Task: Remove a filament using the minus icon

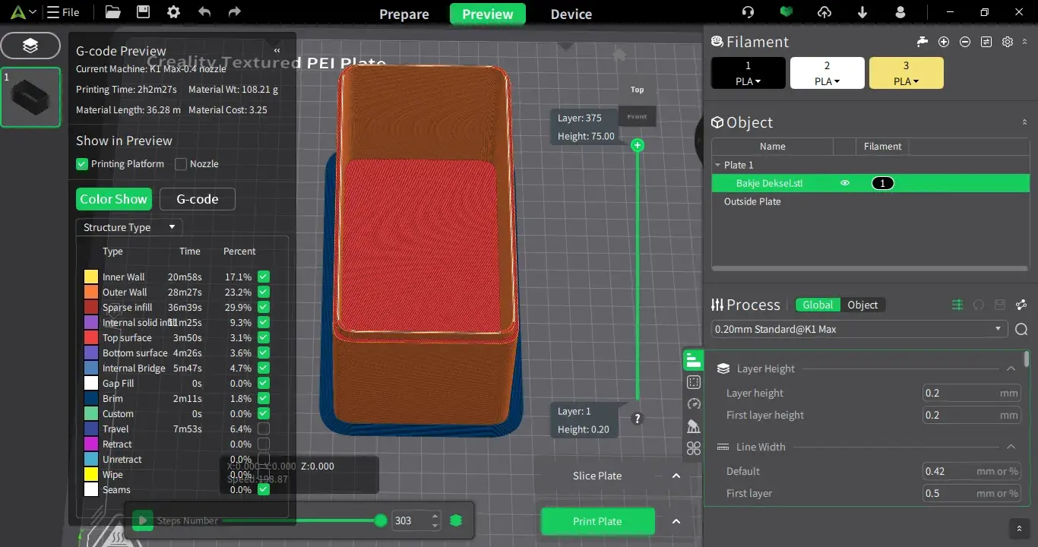Action: click(x=964, y=42)
